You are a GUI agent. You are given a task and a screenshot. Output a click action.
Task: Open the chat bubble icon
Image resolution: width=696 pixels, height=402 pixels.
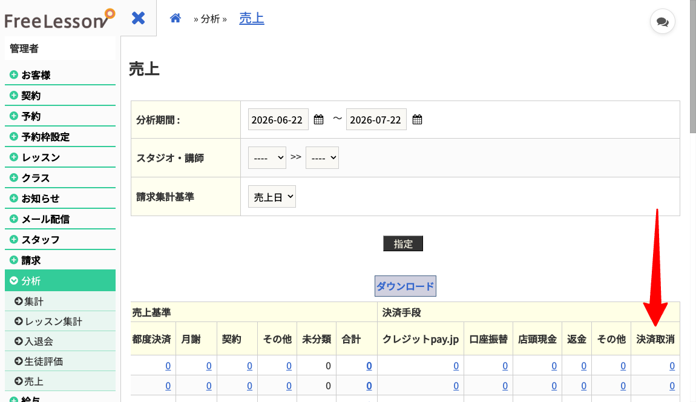(x=662, y=21)
